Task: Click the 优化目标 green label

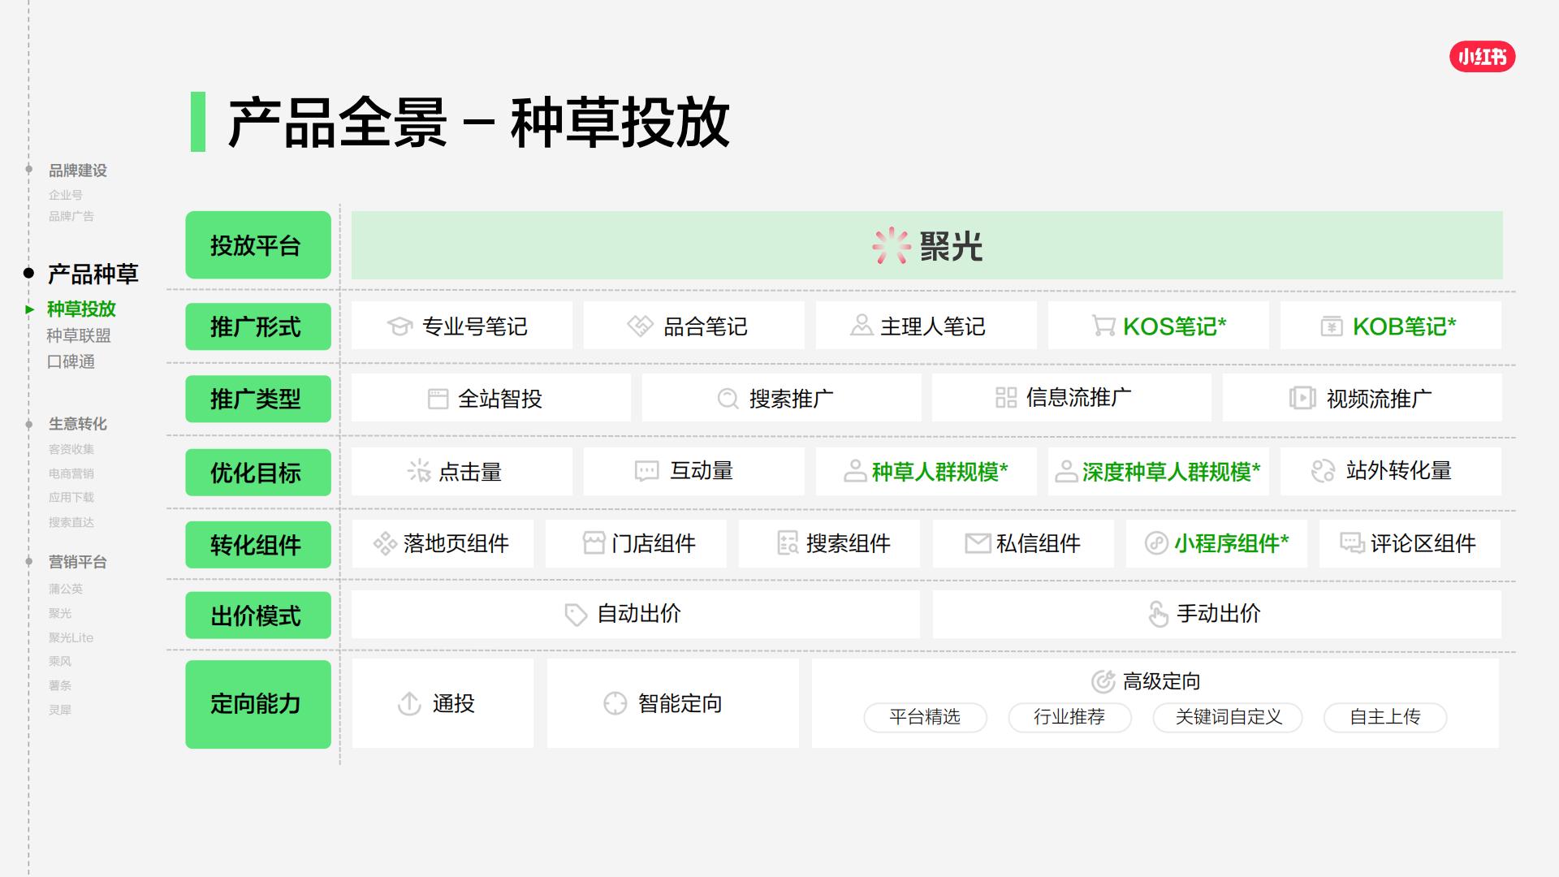Action: tap(258, 473)
